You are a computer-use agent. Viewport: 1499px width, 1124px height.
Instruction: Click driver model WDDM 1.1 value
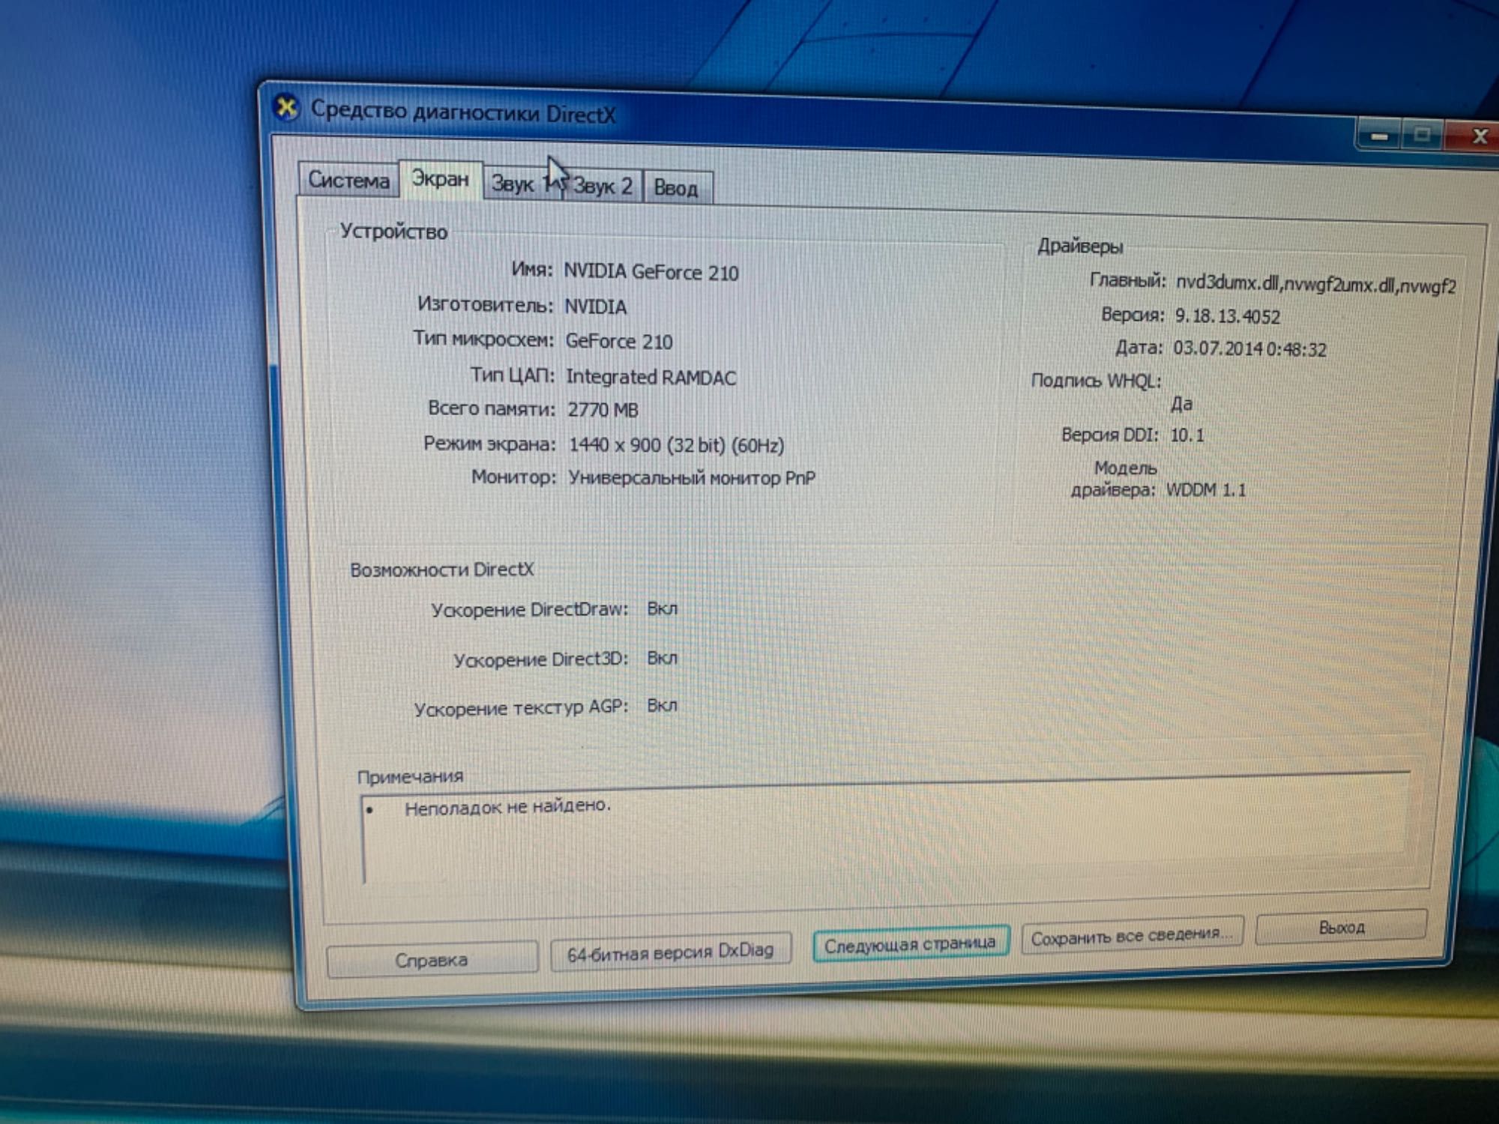click(1206, 490)
